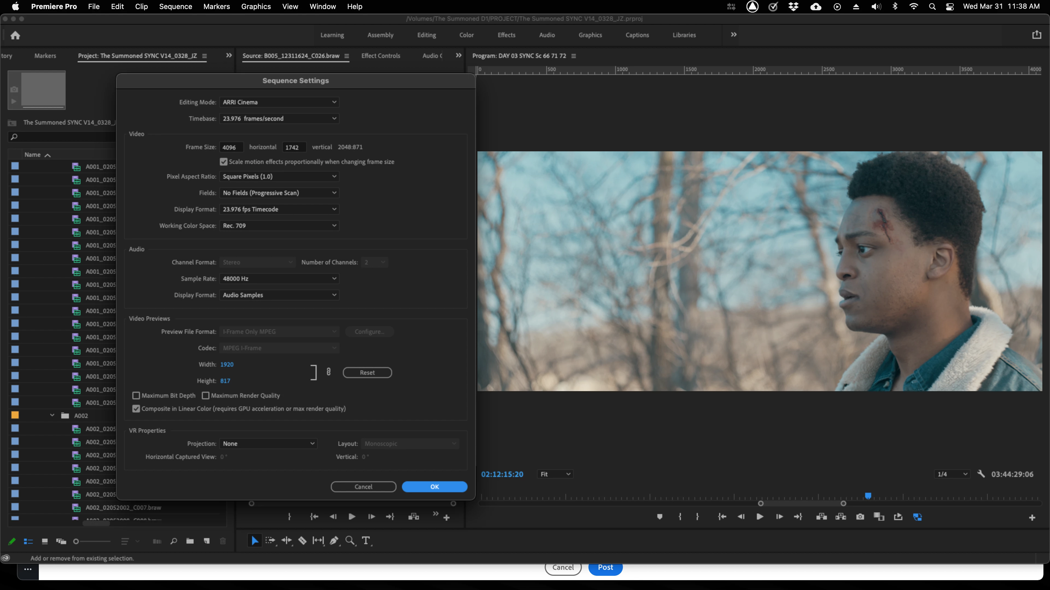This screenshot has width=1050, height=590.
Task: Select the Razor tool in the toolbar
Action: [x=302, y=541]
